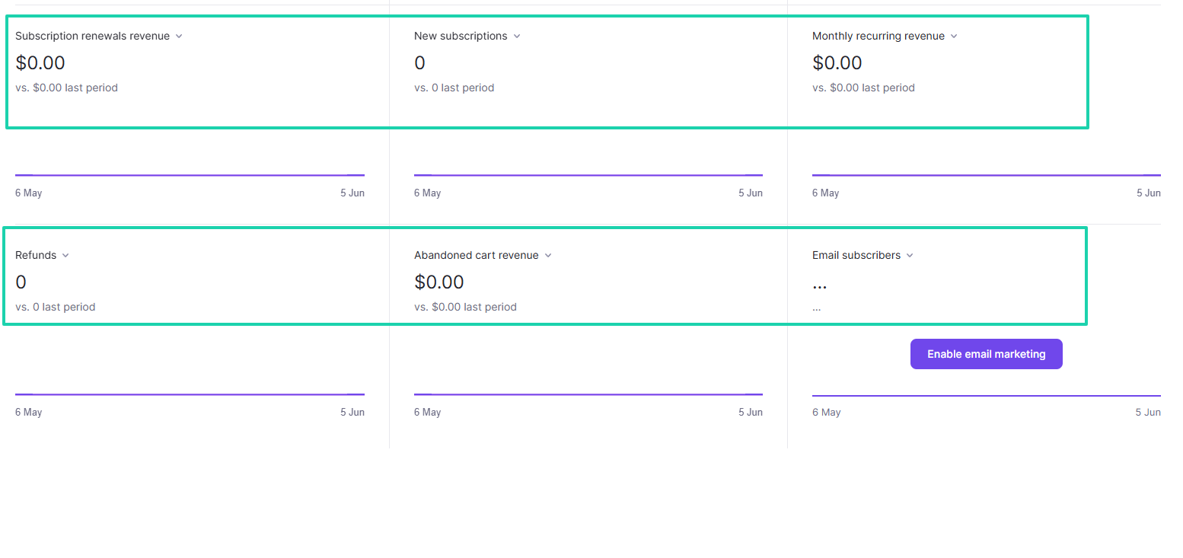Select the $0.00 value under Monthly recurring revenue
This screenshot has width=1183, height=558.
point(837,62)
